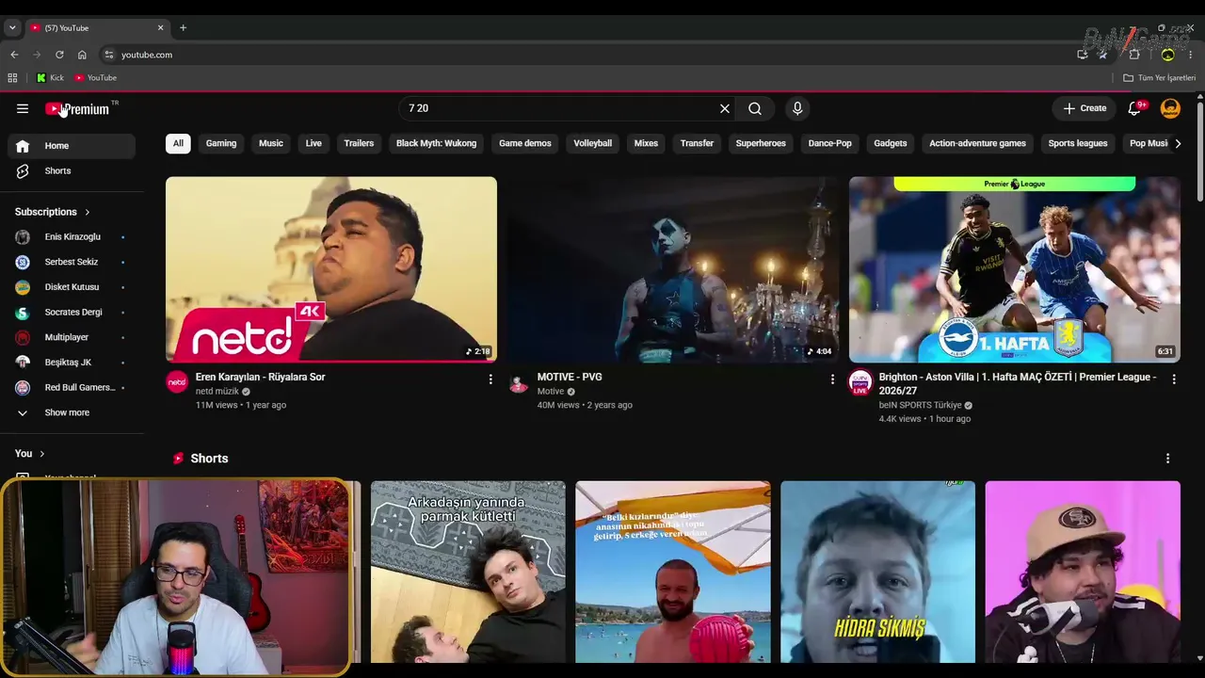1205x678 pixels.
Task: Play the Eren Karayılan Rüyalara Sor thumbnail
Action: [331, 269]
